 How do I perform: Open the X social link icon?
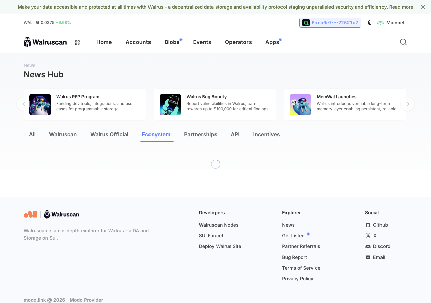coord(368,236)
